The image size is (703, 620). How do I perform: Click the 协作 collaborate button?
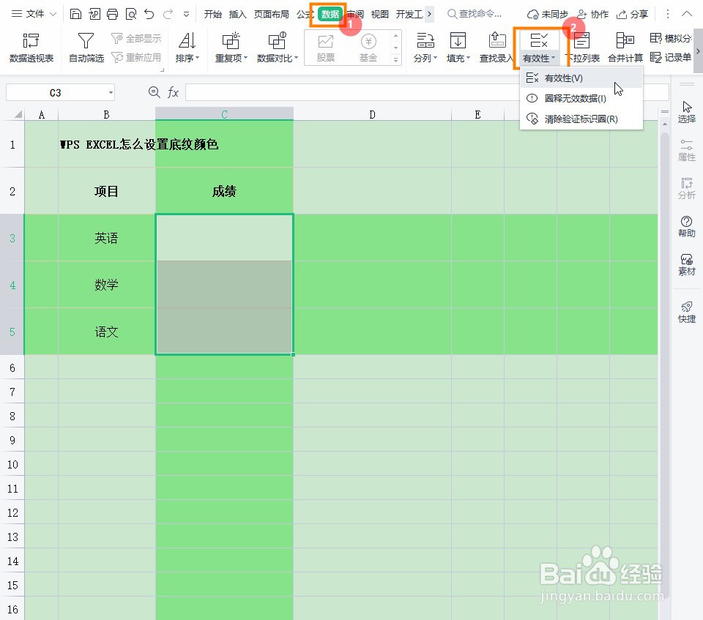tap(592, 15)
